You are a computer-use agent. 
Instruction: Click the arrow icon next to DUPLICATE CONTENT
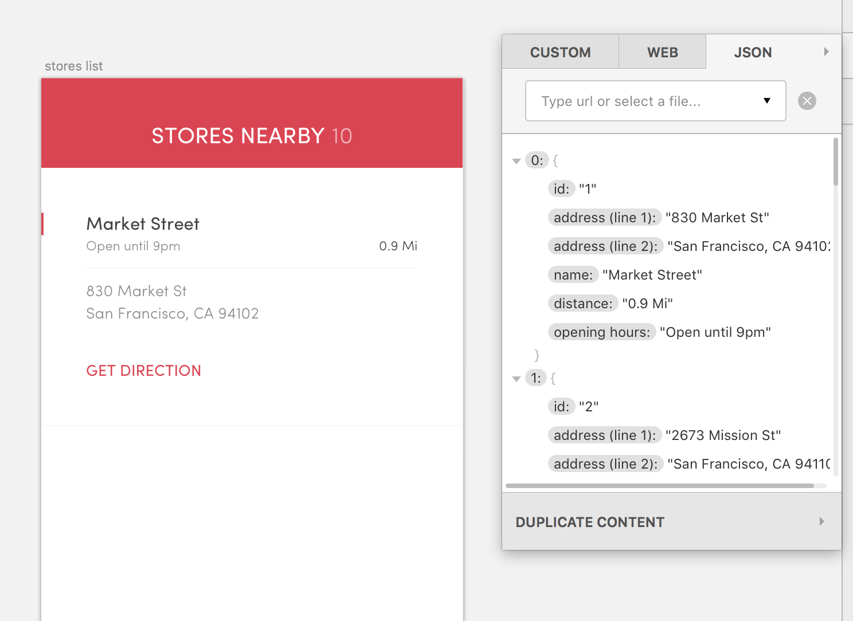tap(821, 521)
